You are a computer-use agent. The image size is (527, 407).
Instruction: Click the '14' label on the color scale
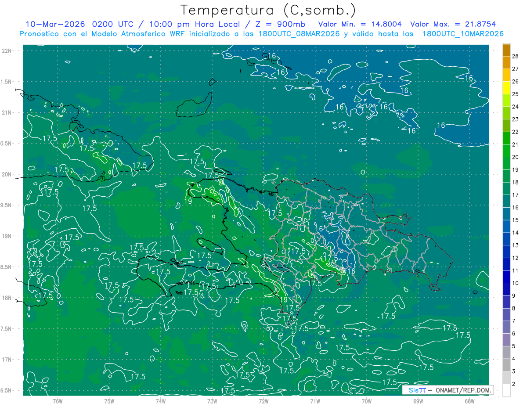coord(516,233)
